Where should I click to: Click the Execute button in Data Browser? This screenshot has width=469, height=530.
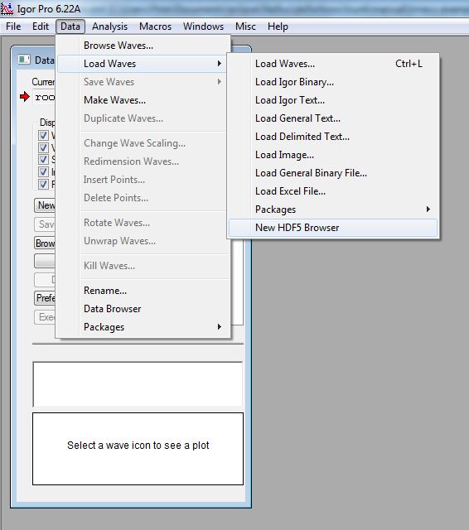pos(45,317)
